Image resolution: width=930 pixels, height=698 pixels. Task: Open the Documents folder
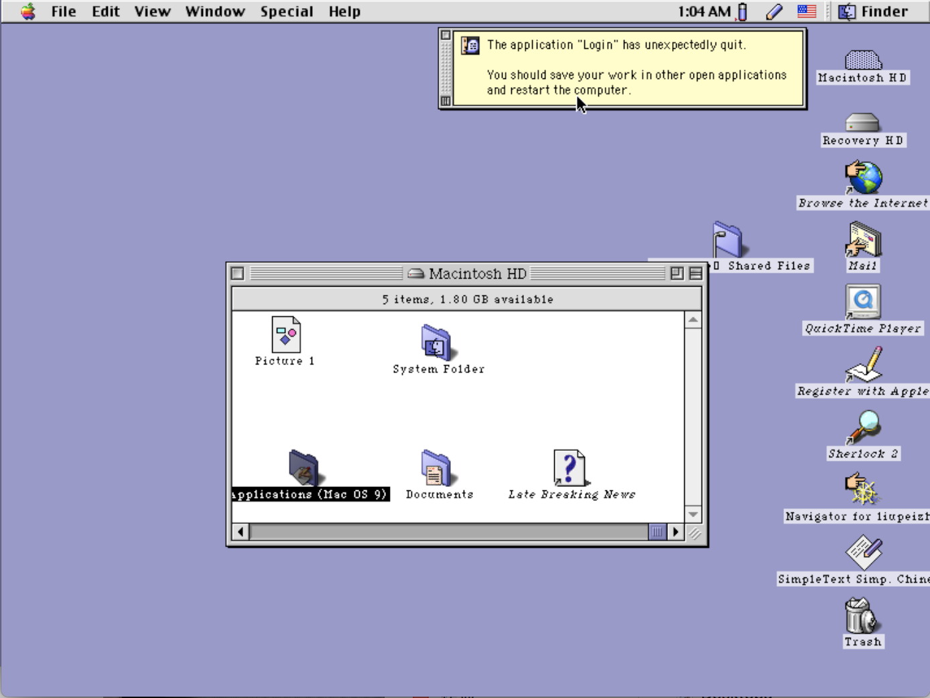point(436,469)
